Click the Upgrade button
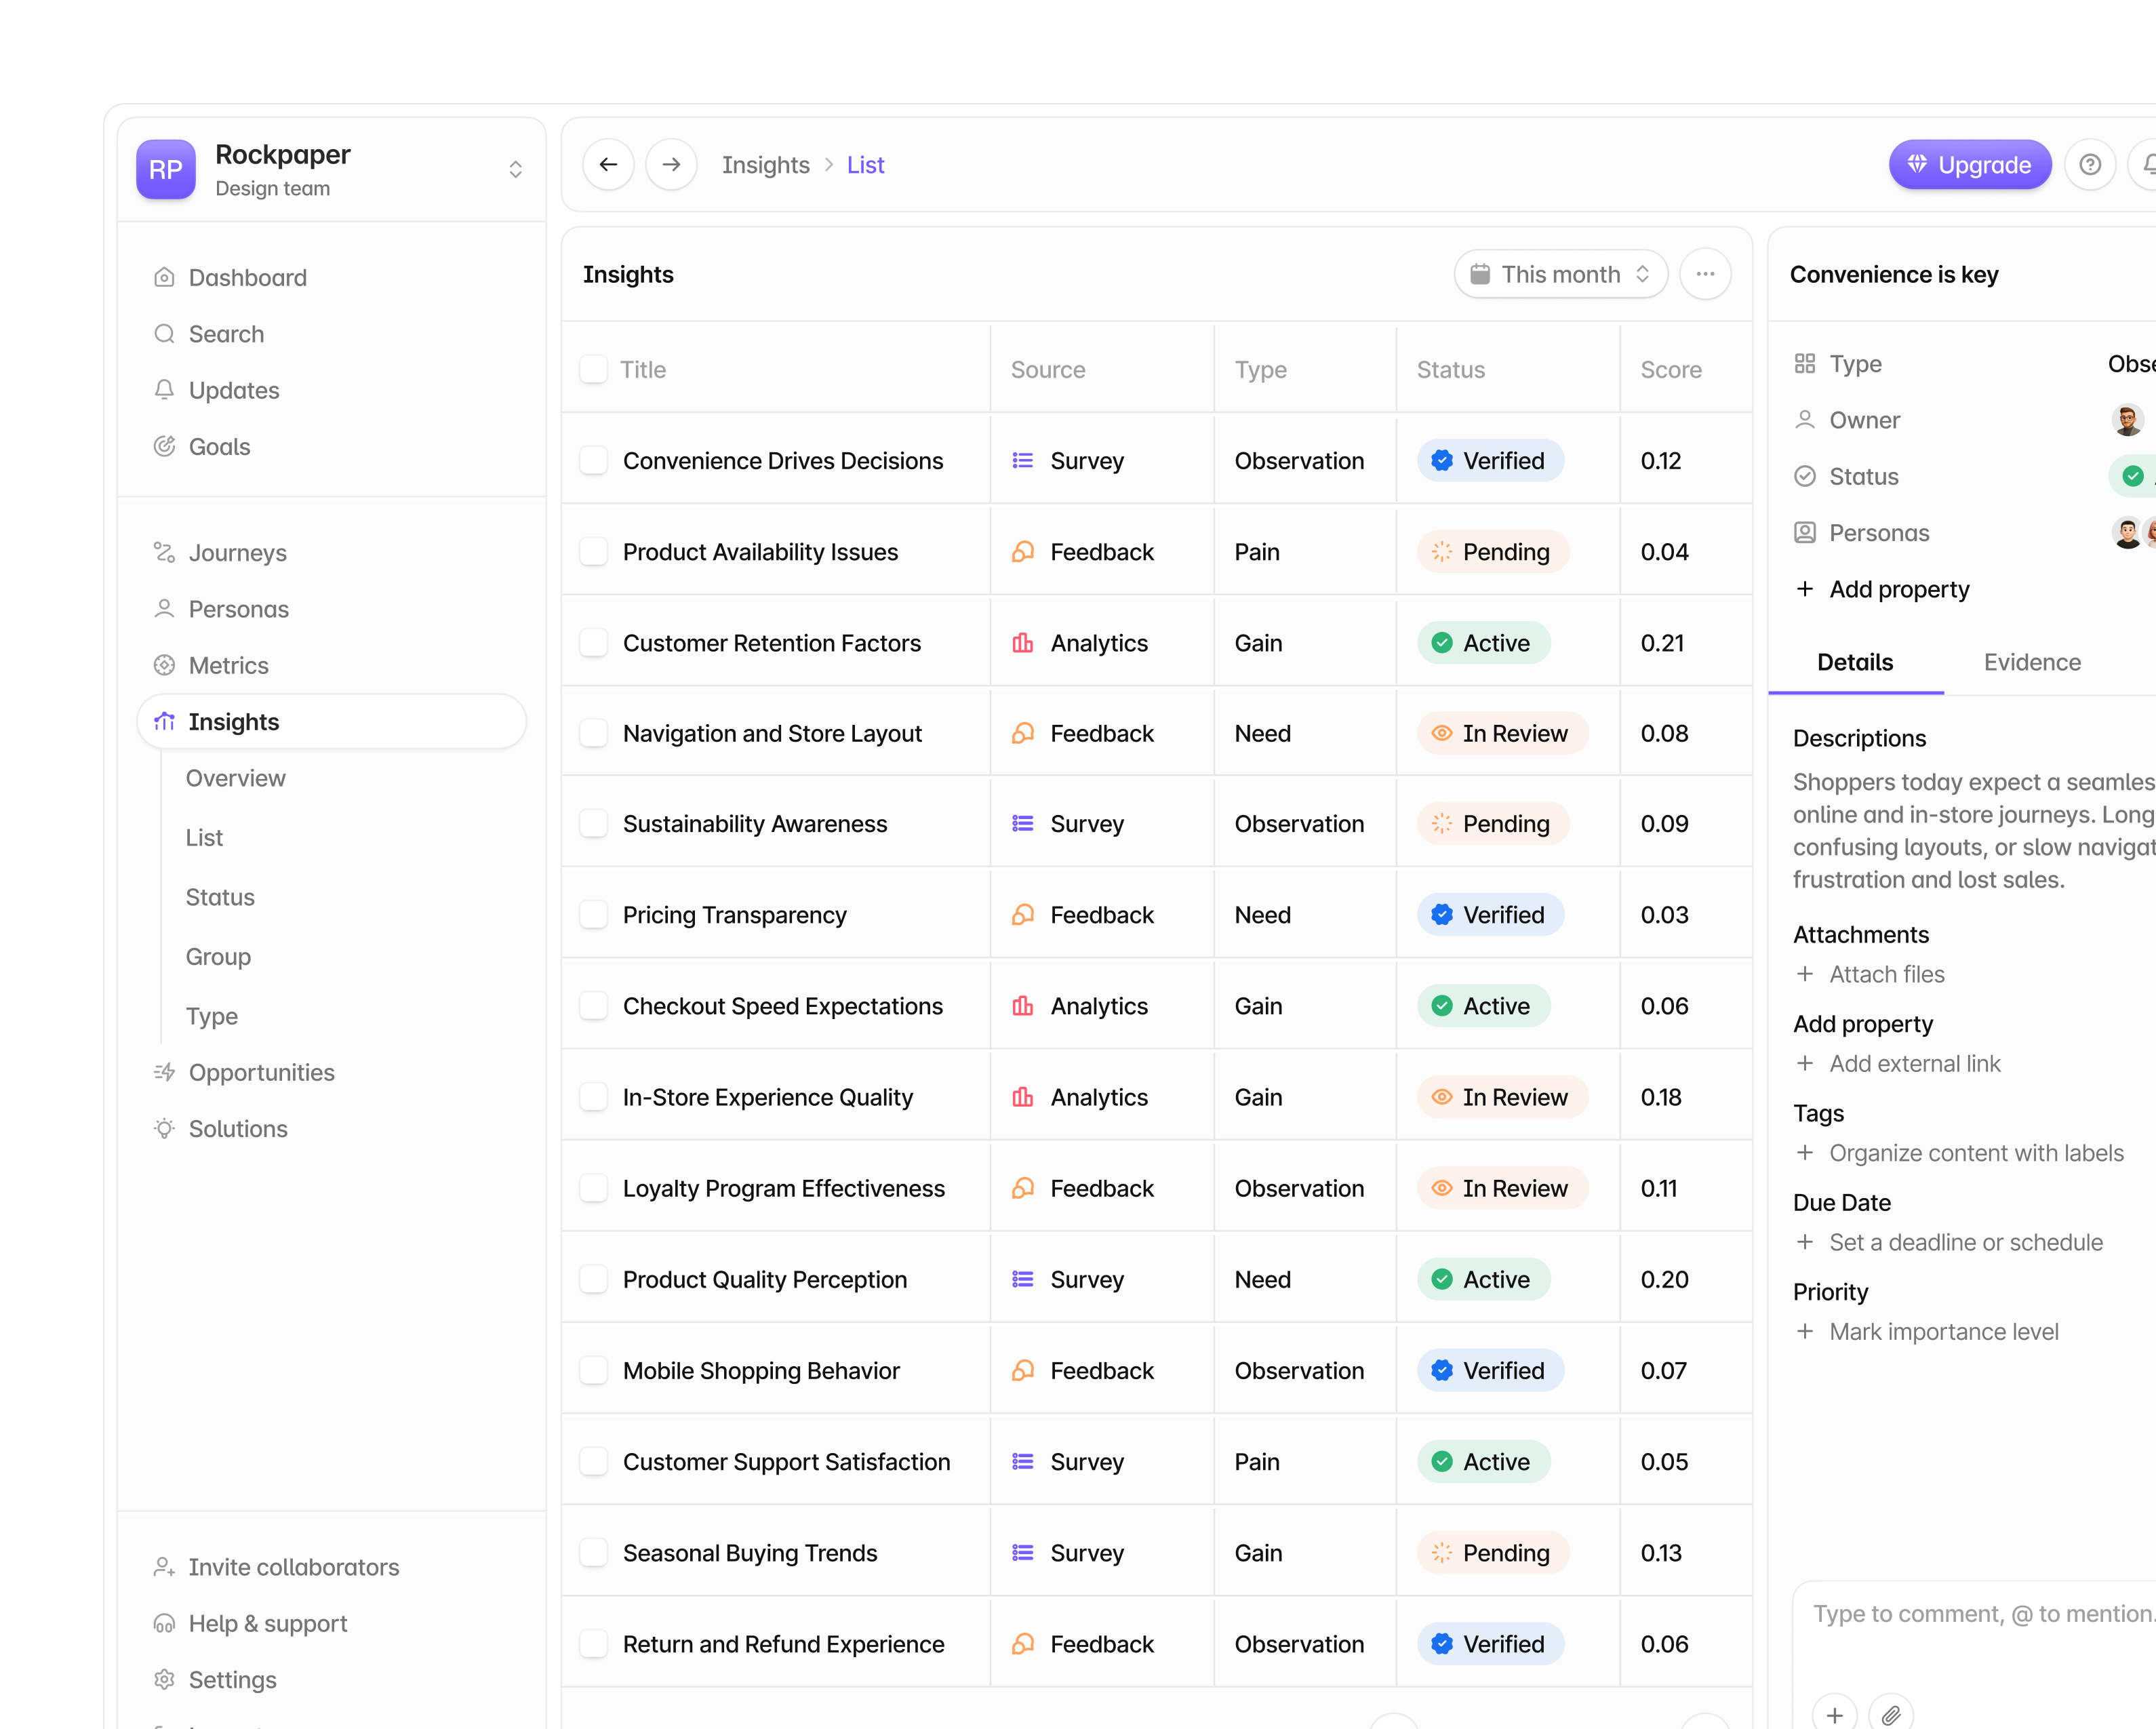 1969,165
